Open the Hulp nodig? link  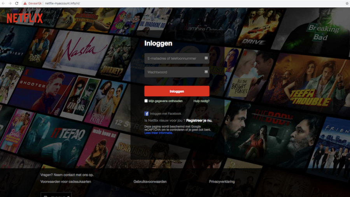click(201, 101)
